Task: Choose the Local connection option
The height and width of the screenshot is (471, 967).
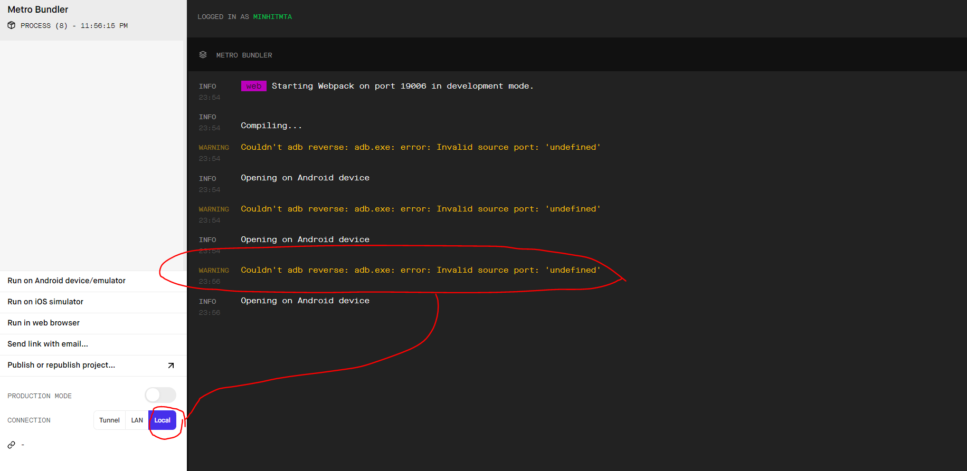Action: (x=163, y=420)
